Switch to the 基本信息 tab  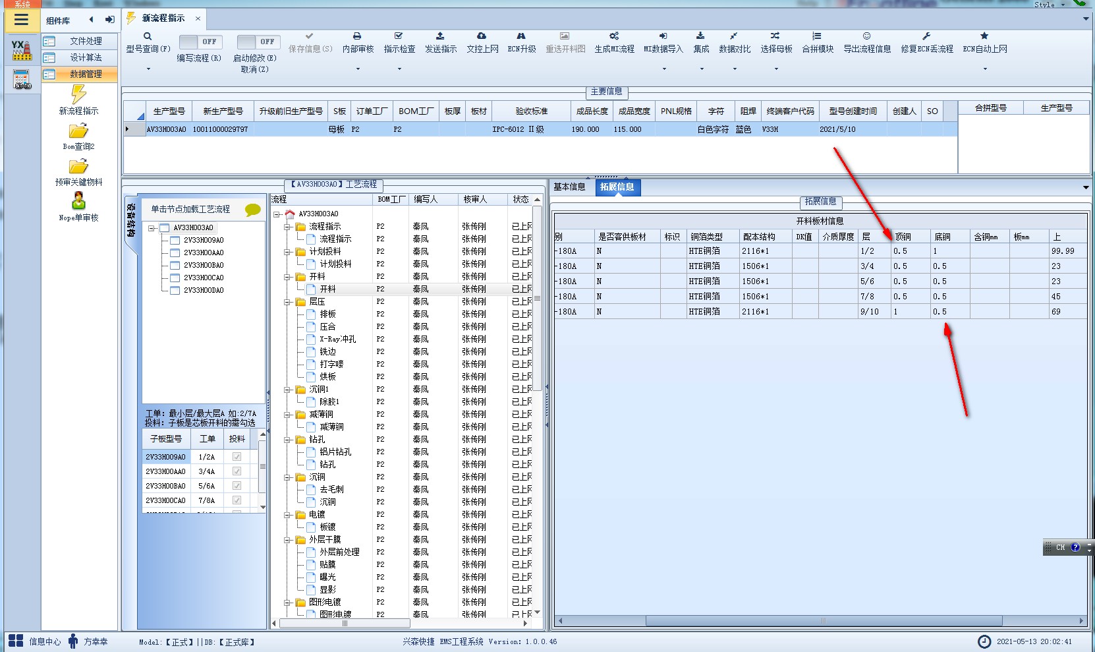569,187
